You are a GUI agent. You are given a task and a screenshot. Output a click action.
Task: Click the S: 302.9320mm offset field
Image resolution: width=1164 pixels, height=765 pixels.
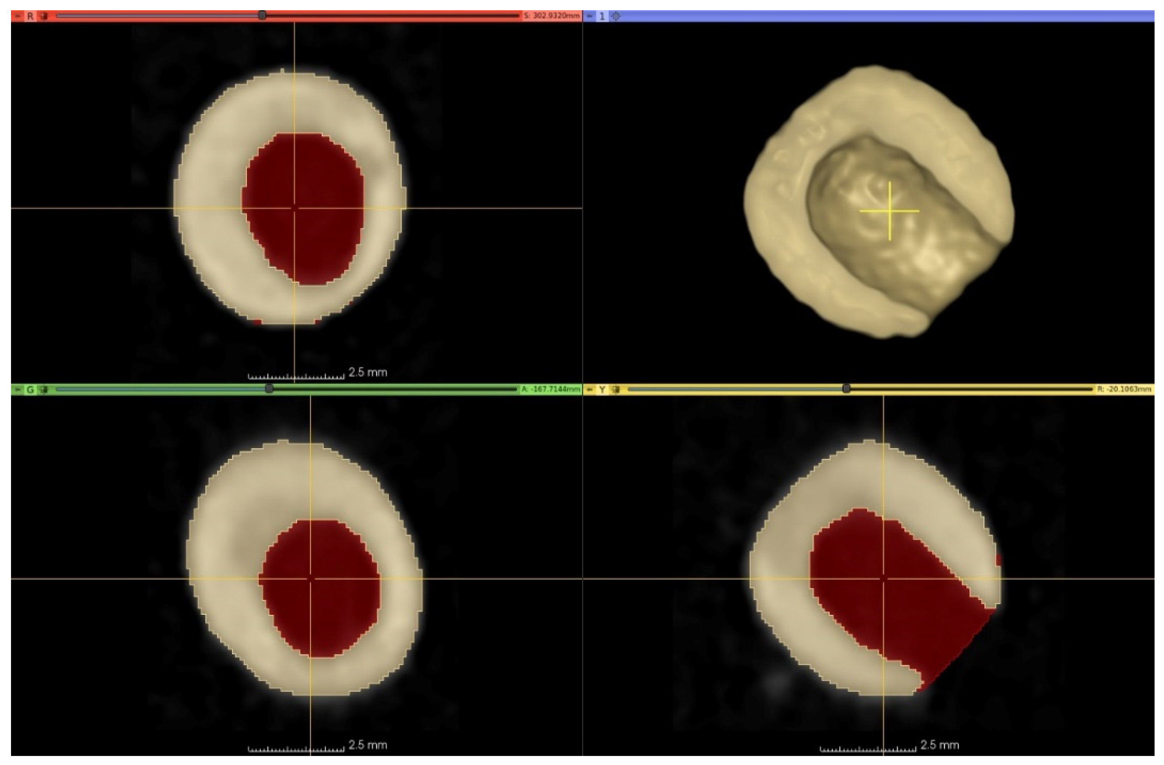point(551,16)
